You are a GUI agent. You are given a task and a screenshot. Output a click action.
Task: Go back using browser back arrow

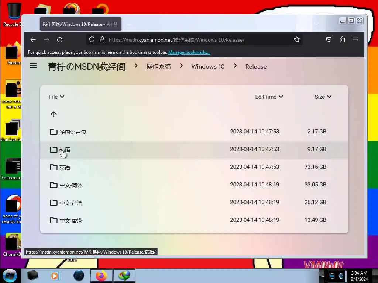click(x=33, y=40)
